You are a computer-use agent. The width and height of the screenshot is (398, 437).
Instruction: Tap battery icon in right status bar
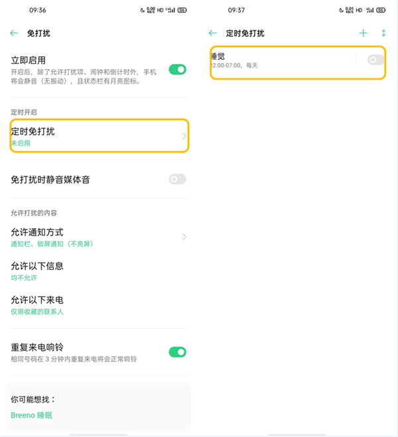click(x=381, y=11)
